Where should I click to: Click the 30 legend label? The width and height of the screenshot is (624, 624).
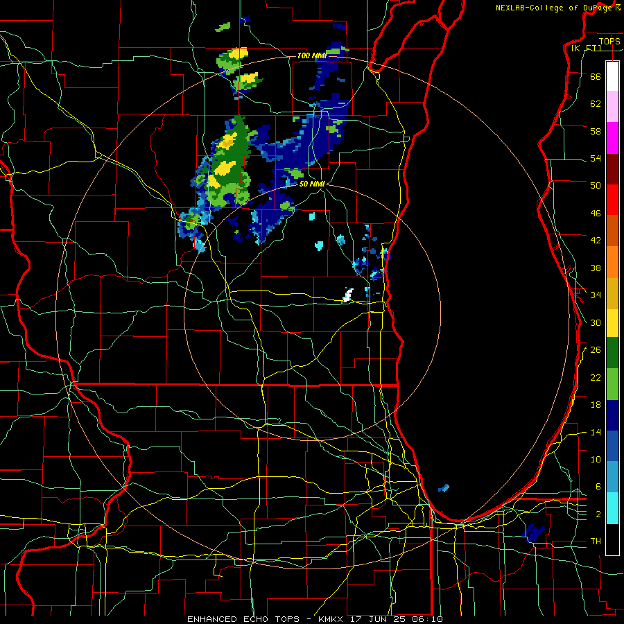pos(596,322)
